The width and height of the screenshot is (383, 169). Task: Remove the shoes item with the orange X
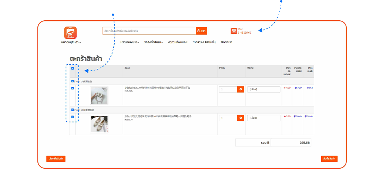pos(241,118)
